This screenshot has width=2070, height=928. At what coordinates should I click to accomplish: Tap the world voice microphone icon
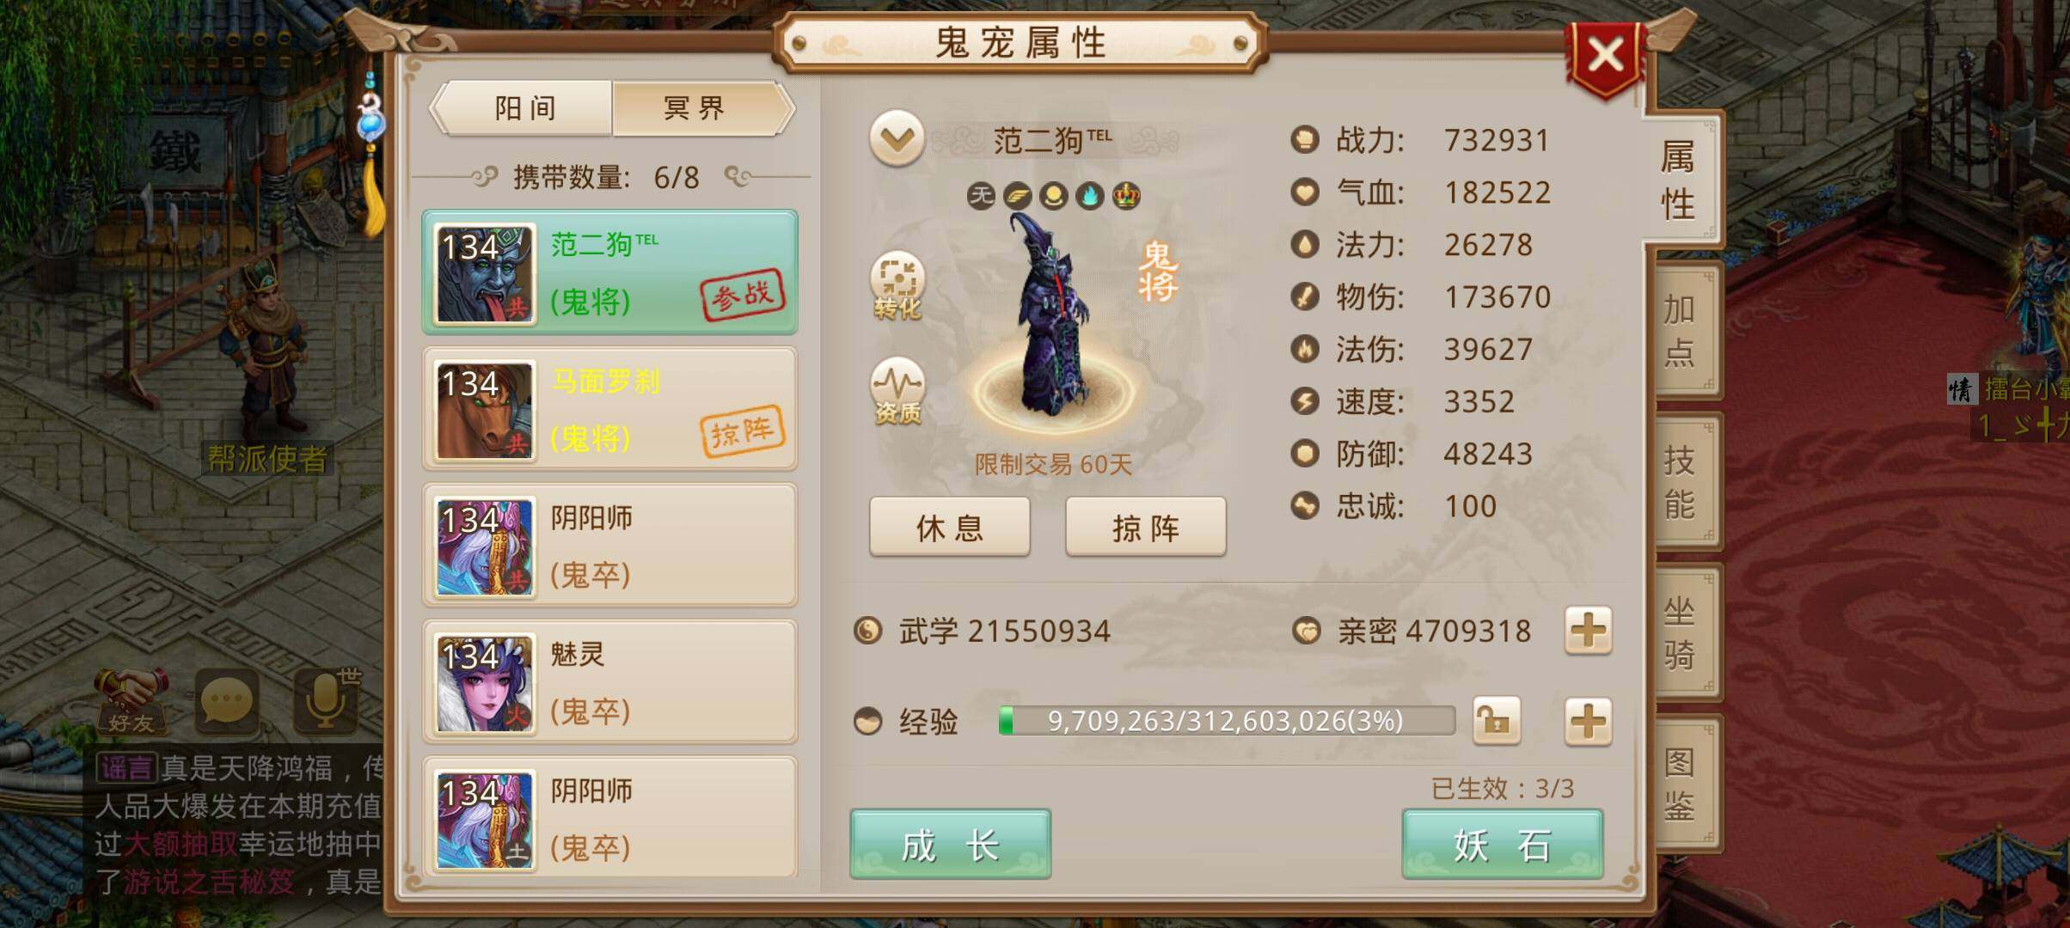[x=328, y=701]
